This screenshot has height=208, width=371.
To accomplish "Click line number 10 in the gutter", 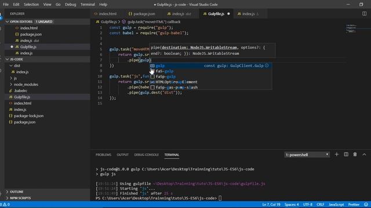I will pos(100,76).
